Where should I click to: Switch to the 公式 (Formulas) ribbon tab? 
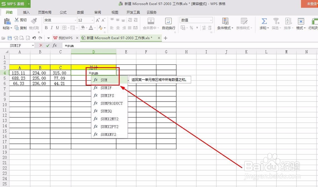tap(63, 12)
